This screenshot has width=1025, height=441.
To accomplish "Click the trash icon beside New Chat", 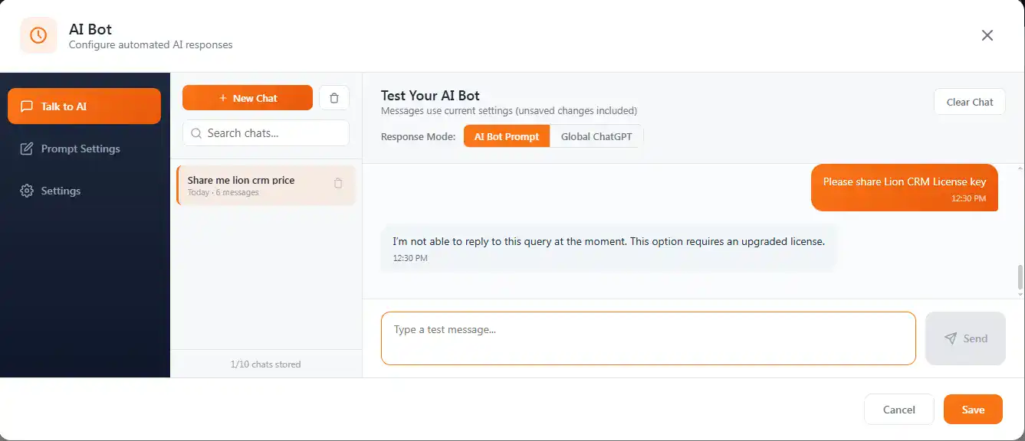I will pyautogui.click(x=334, y=97).
